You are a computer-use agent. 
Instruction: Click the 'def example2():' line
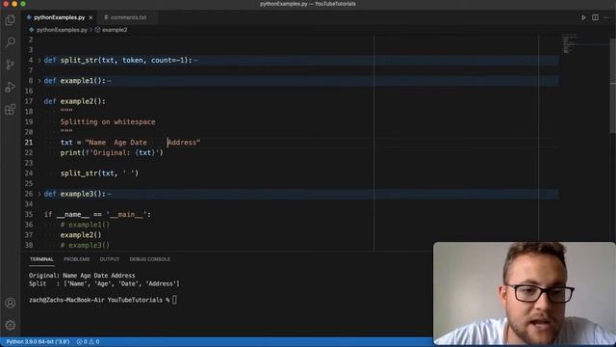pos(75,101)
